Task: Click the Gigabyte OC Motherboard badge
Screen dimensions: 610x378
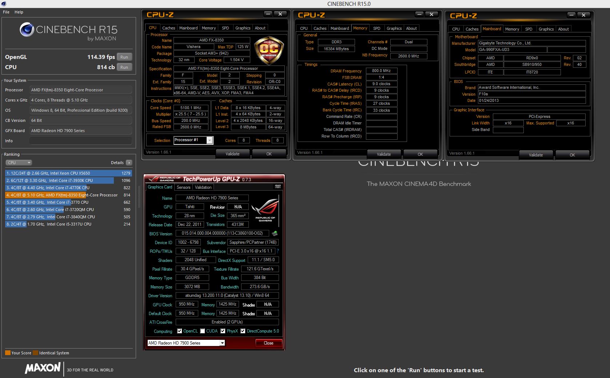Action: coord(269,51)
